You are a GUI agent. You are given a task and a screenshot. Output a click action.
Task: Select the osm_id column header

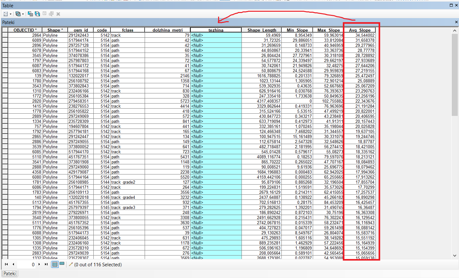[81, 30]
